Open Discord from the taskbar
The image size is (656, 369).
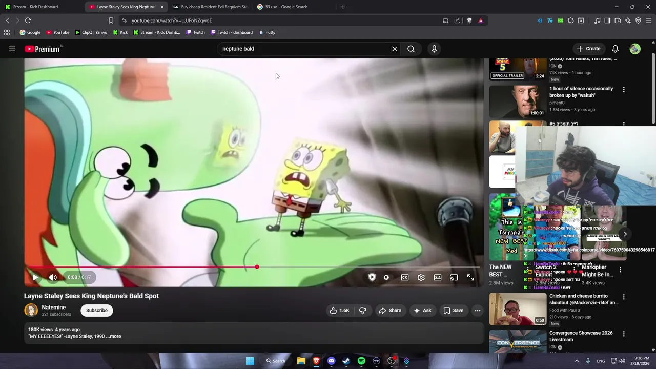point(331,361)
